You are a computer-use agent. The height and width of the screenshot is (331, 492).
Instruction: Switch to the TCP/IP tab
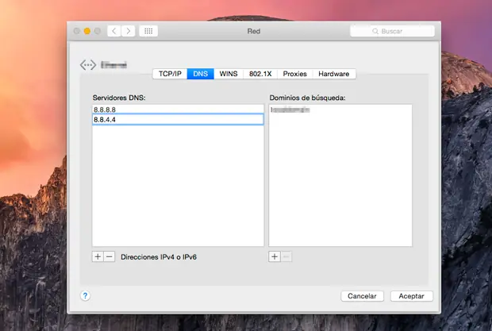click(170, 74)
